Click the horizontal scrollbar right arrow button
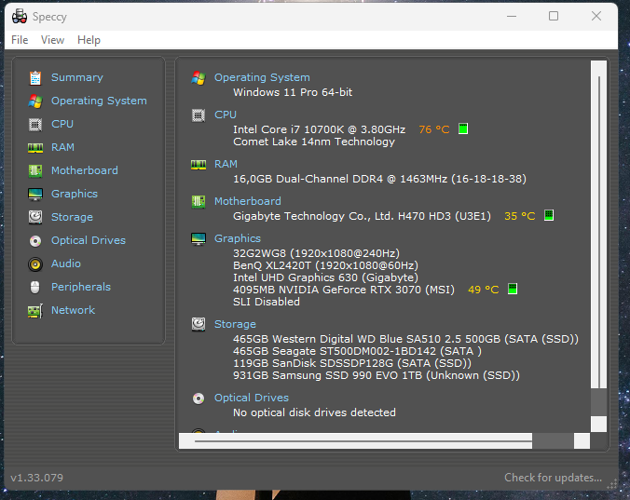This screenshot has height=500, width=630. [x=582, y=440]
